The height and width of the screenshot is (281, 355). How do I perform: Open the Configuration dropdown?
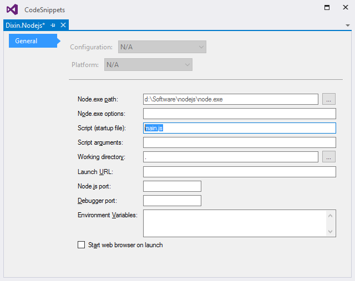coord(162,47)
